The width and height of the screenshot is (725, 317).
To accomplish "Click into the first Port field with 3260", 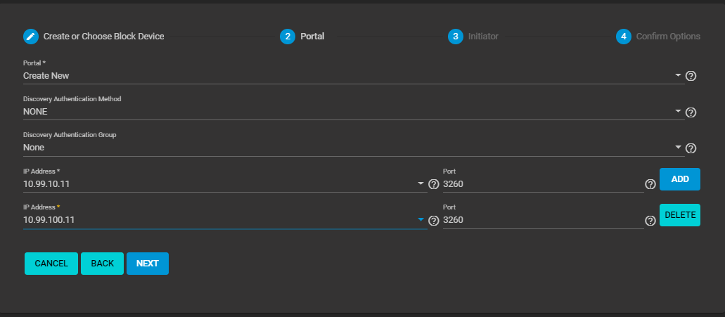I will click(x=541, y=184).
